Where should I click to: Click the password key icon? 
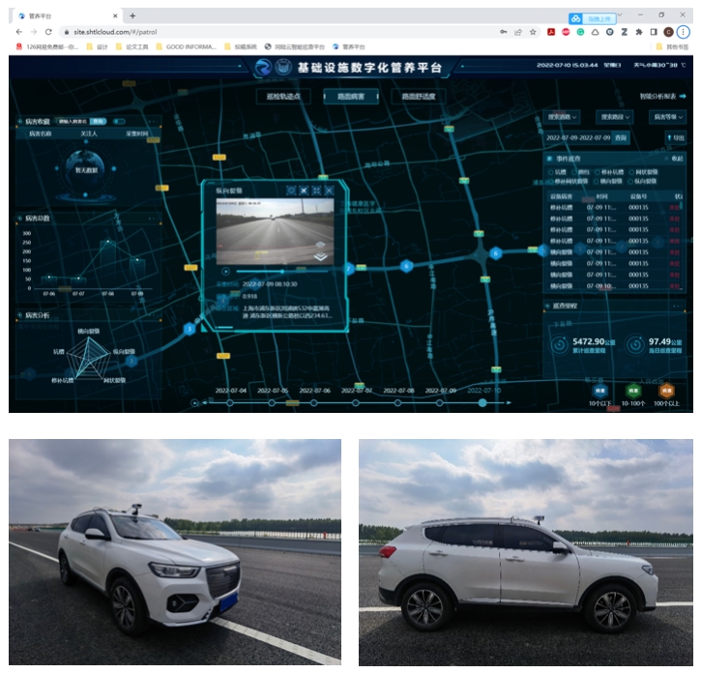point(504,32)
